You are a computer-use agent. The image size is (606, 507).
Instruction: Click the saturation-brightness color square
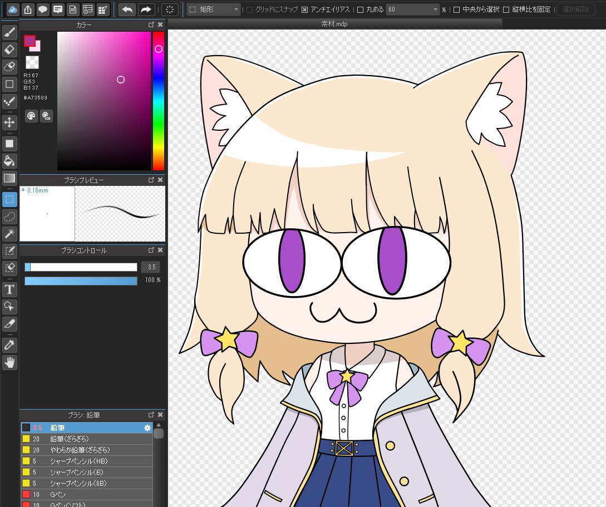104,101
